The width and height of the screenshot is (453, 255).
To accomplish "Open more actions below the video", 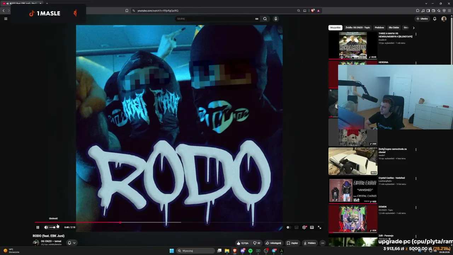I will point(322,243).
